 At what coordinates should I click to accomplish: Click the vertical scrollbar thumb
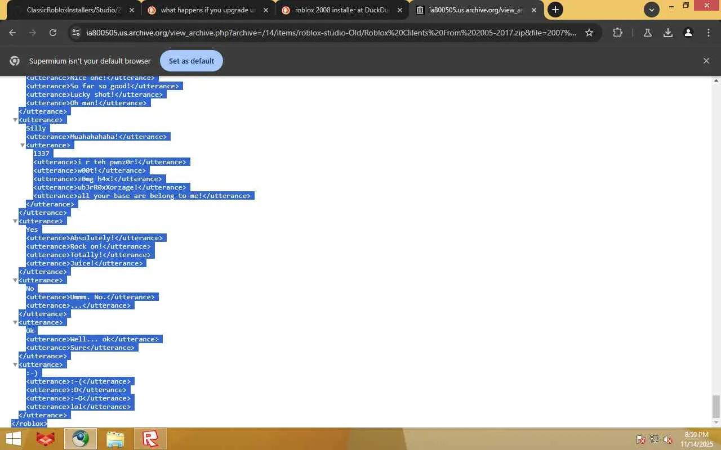click(716, 406)
